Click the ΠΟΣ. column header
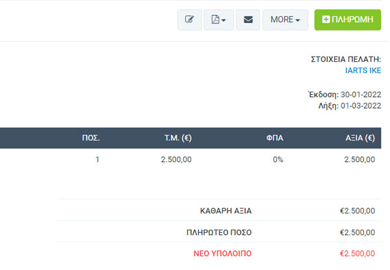Screen dimensions: 390x270 pyautogui.click(x=91, y=138)
